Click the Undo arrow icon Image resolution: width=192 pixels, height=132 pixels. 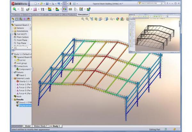coord(59,3)
